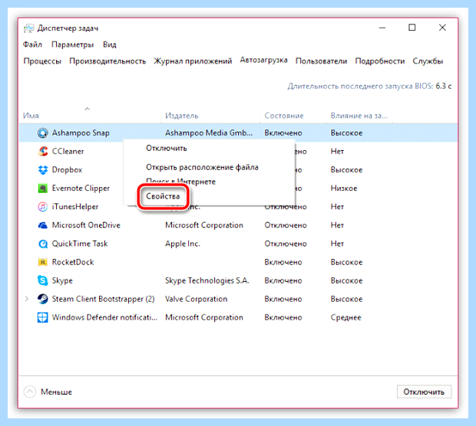
Task: Select the Steam Client Bootstrapper (2) name
Action: click(x=103, y=299)
